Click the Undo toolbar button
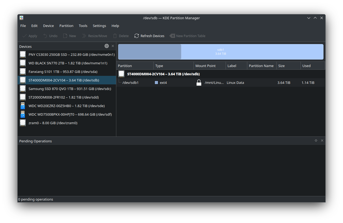This screenshot has height=223, width=343. (50, 36)
